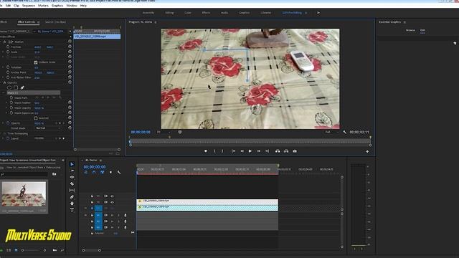
Task: Go to In point in Program monitor
Action: [x=233, y=151]
